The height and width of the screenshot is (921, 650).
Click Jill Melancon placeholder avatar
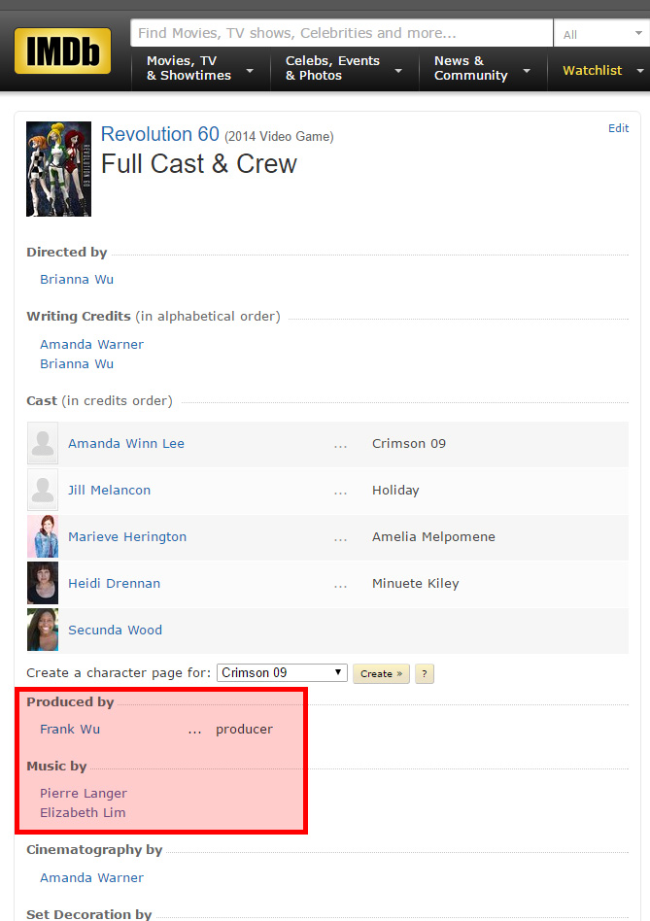point(43,490)
